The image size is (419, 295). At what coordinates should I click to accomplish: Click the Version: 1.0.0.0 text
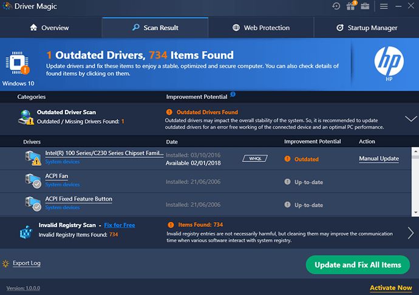click(23, 288)
